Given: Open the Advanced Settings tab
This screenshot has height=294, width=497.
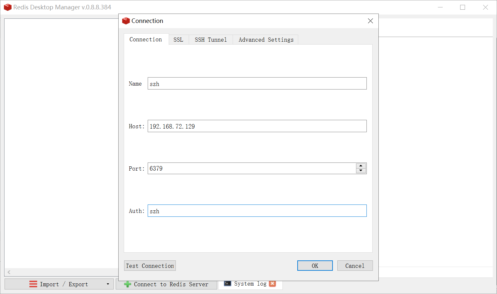Looking at the screenshot, I should [266, 40].
